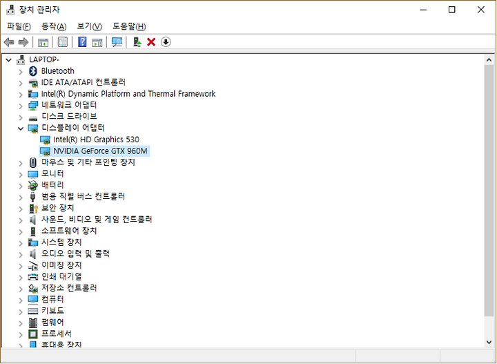Click the 마우스 및 기타 포인팅 장치 icon
The width and height of the screenshot is (497, 364).
[x=33, y=162]
